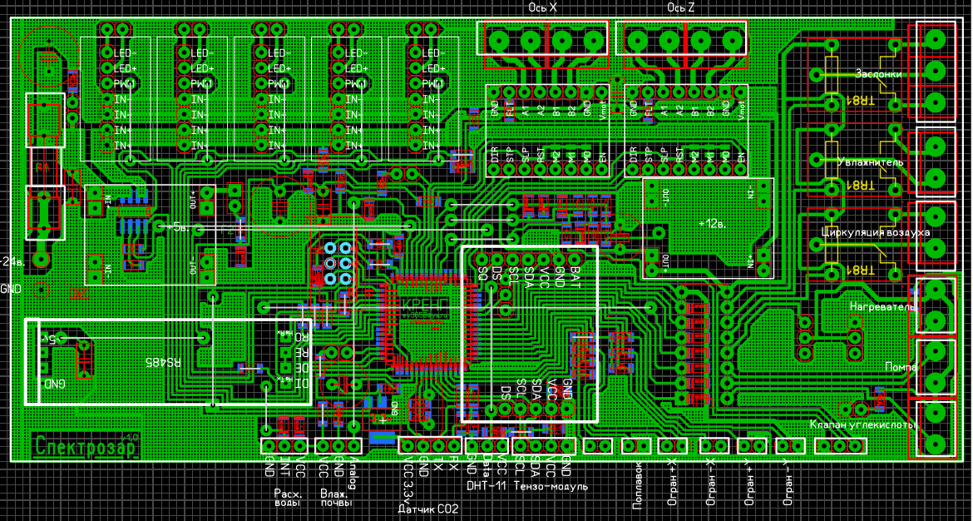Click the mirrored RS485 module label
The width and height of the screenshot is (973, 521).
(x=164, y=362)
